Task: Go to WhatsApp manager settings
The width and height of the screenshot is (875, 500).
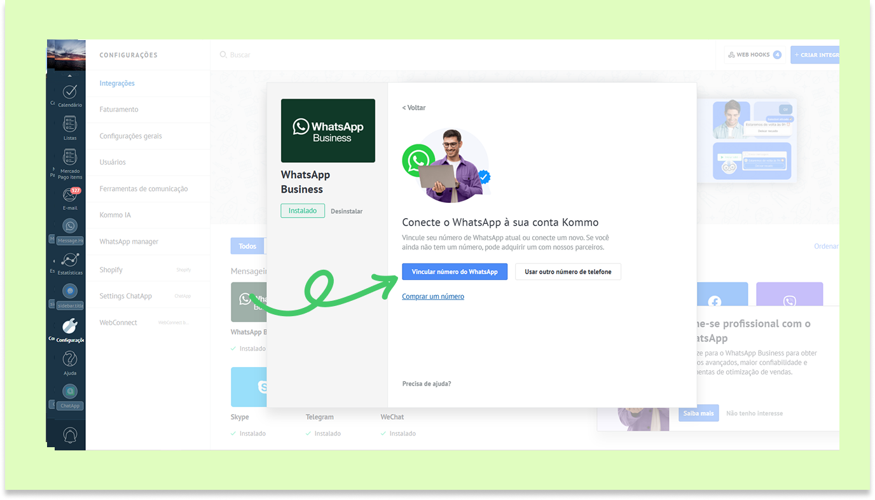Action: tap(129, 242)
